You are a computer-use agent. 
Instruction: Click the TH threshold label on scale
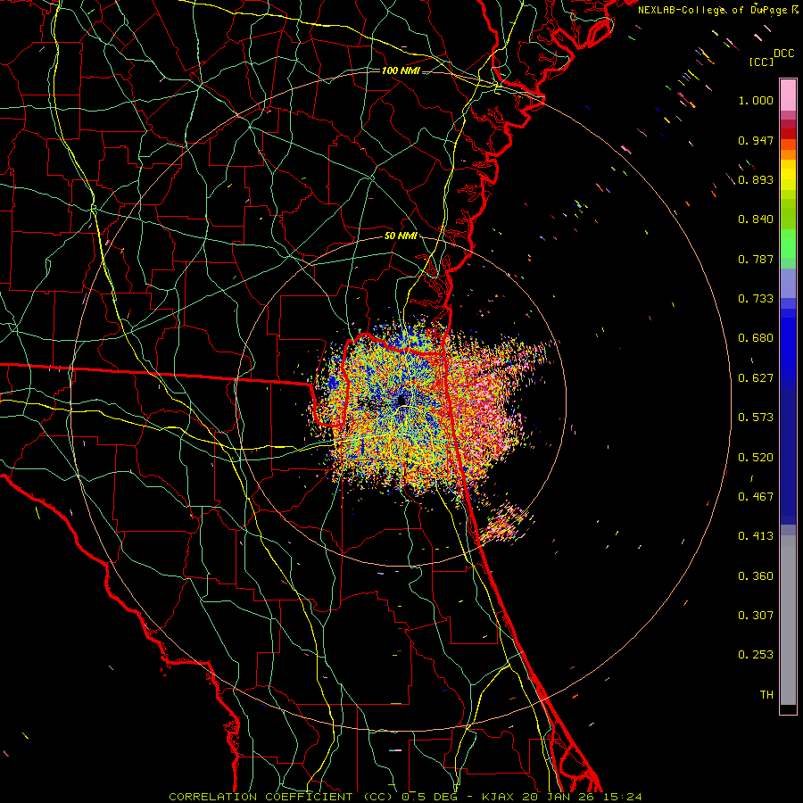tap(766, 695)
